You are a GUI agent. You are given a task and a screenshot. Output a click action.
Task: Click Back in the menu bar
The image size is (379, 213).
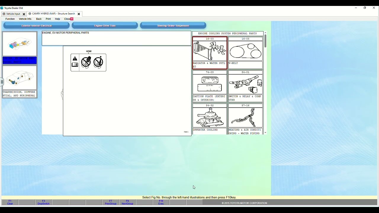(39, 19)
